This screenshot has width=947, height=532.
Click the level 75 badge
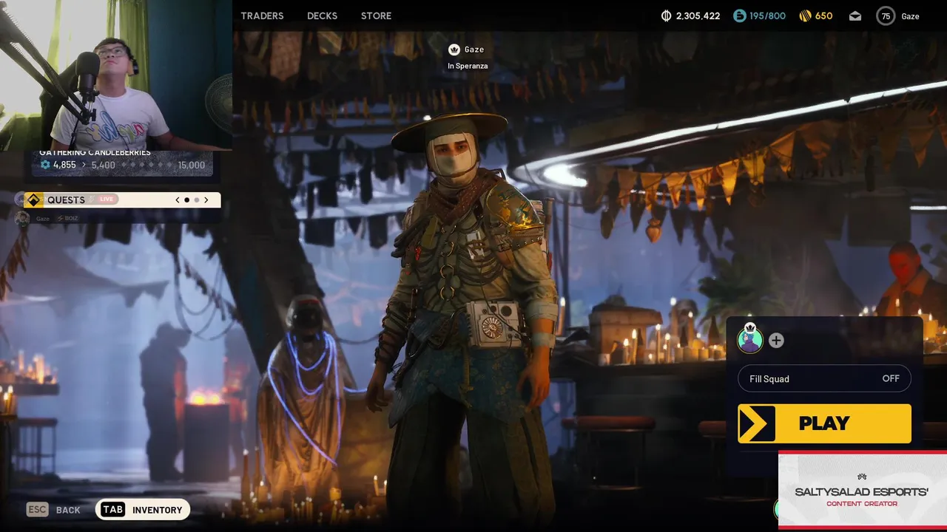[886, 16]
